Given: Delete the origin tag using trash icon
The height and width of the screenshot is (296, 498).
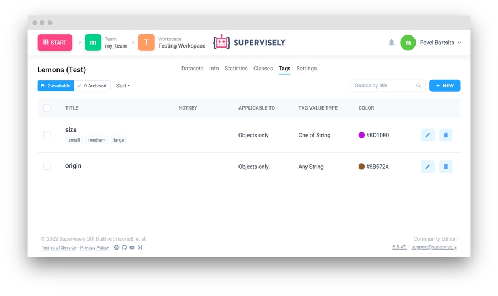Looking at the screenshot, I should click(x=445, y=167).
